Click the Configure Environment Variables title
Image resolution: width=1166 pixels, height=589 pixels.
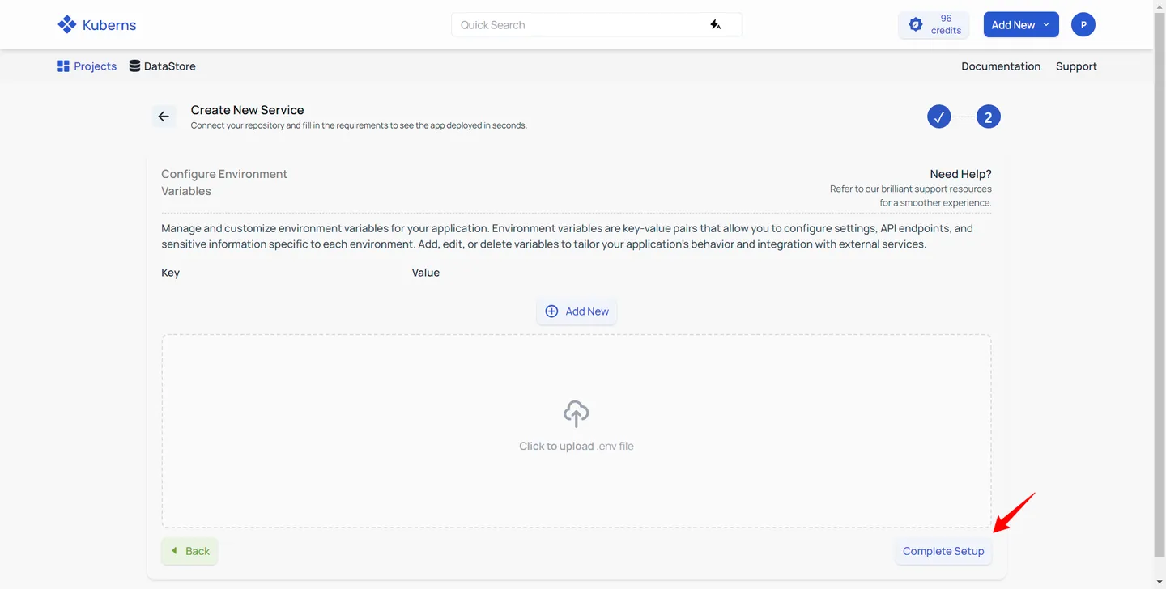tap(224, 182)
